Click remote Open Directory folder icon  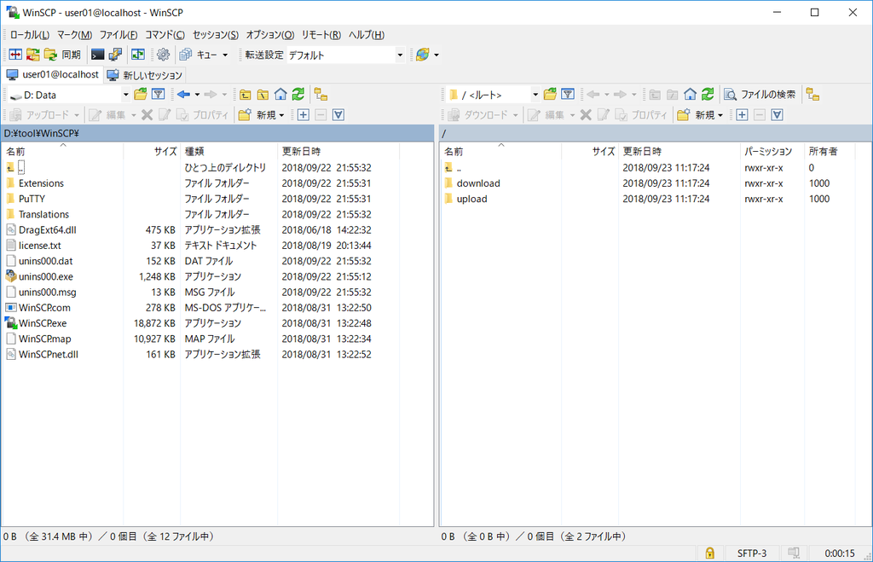tap(550, 94)
